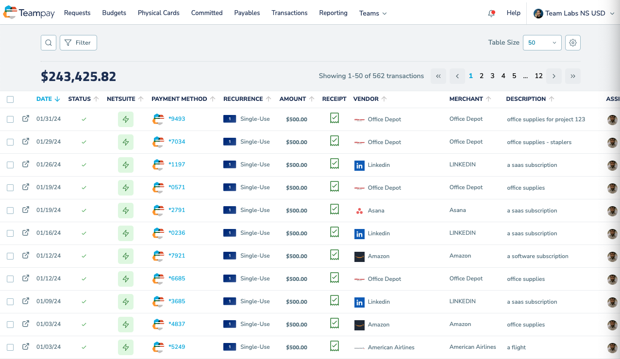
Task: Open table settings gear icon
Action: [x=573, y=43]
